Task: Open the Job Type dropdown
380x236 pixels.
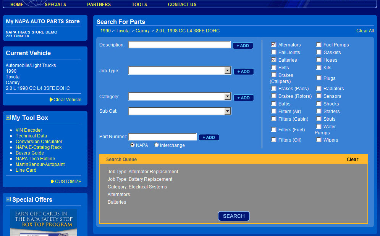Action: click(x=228, y=71)
